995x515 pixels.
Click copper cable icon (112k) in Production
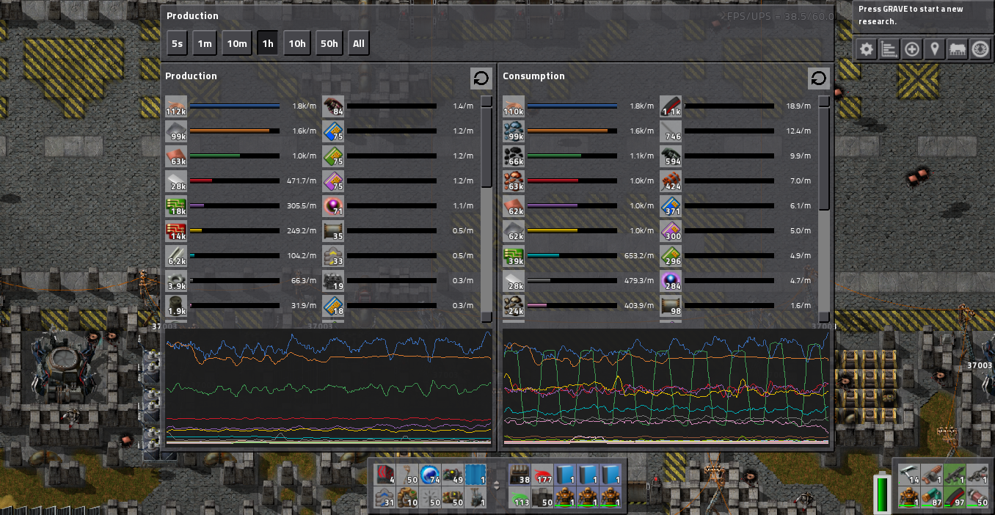tap(176, 106)
